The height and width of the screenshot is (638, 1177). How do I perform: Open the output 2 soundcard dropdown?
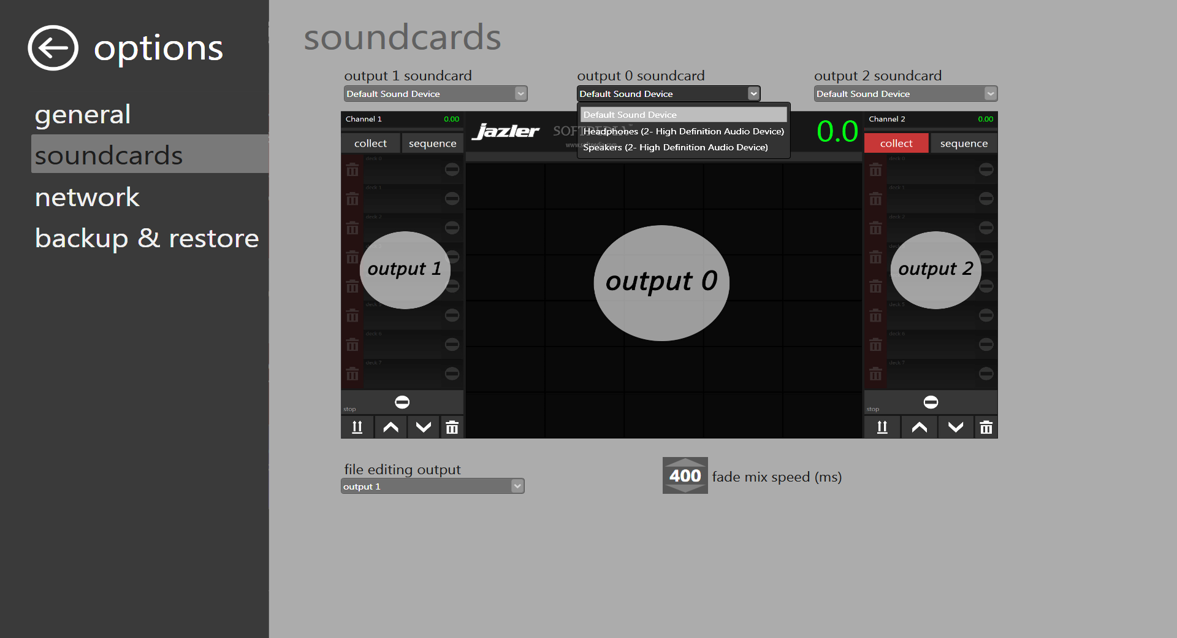(x=905, y=93)
